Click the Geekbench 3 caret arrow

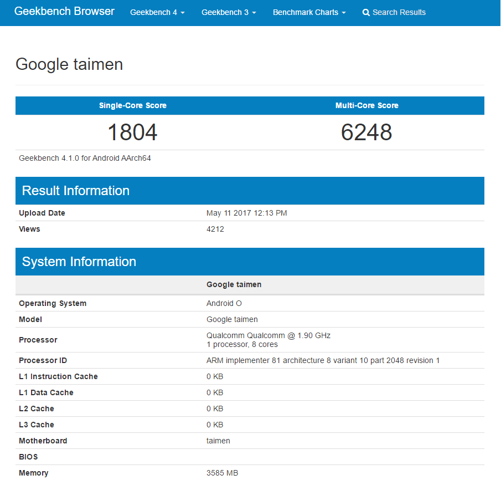254,13
